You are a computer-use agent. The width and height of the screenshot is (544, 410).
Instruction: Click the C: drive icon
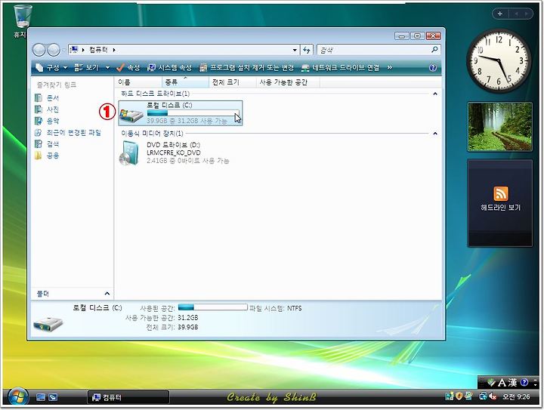(x=131, y=114)
